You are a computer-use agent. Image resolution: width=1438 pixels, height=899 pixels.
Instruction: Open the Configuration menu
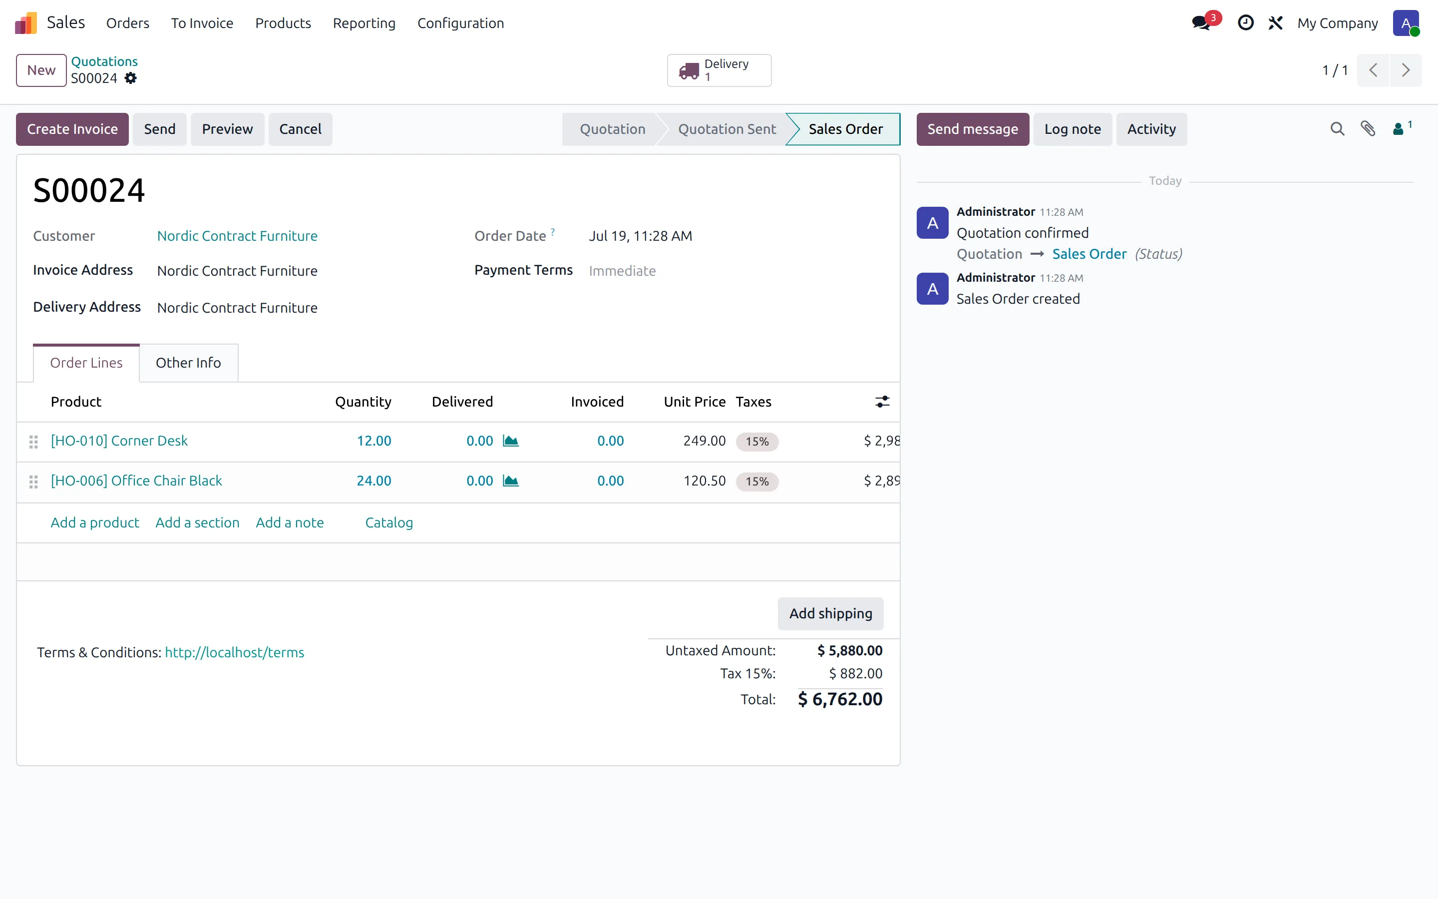point(460,23)
